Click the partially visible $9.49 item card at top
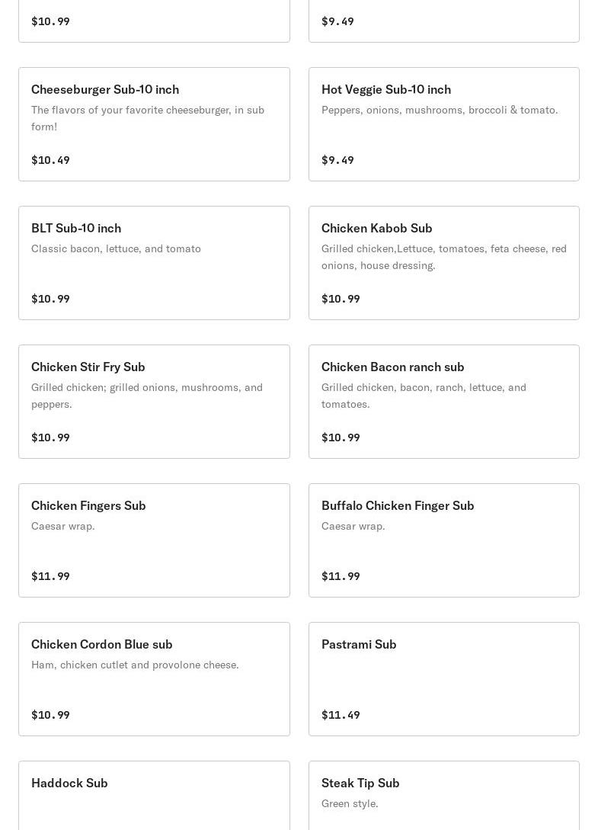This screenshot has width=598, height=830. pos(444,21)
